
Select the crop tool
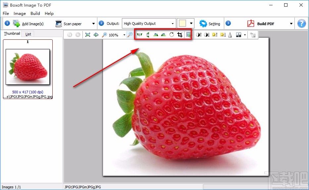coord(180,35)
